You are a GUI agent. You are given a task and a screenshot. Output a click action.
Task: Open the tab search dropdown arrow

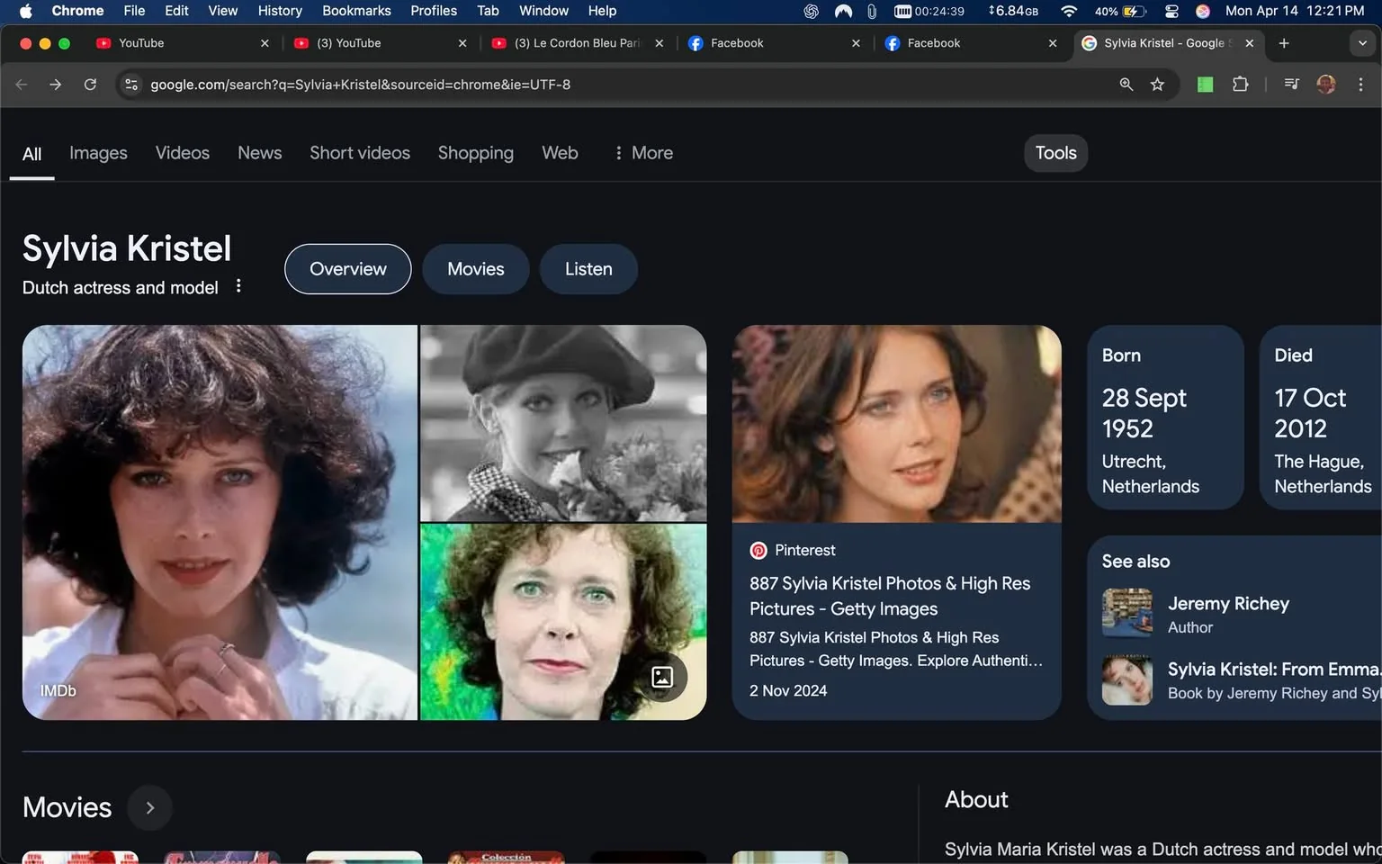[1362, 43]
